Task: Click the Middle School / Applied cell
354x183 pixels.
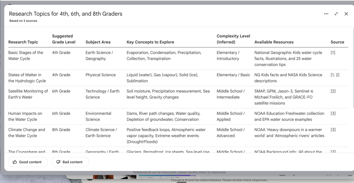Action: point(231,116)
